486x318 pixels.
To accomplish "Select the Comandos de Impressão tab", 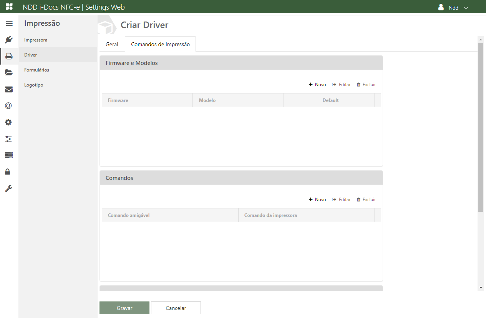I will [160, 44].
